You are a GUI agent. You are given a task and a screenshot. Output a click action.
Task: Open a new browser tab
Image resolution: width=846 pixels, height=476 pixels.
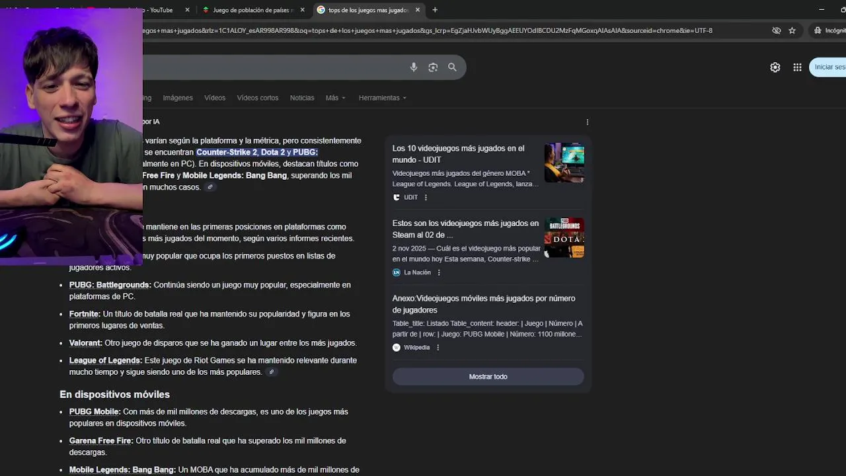435,10
